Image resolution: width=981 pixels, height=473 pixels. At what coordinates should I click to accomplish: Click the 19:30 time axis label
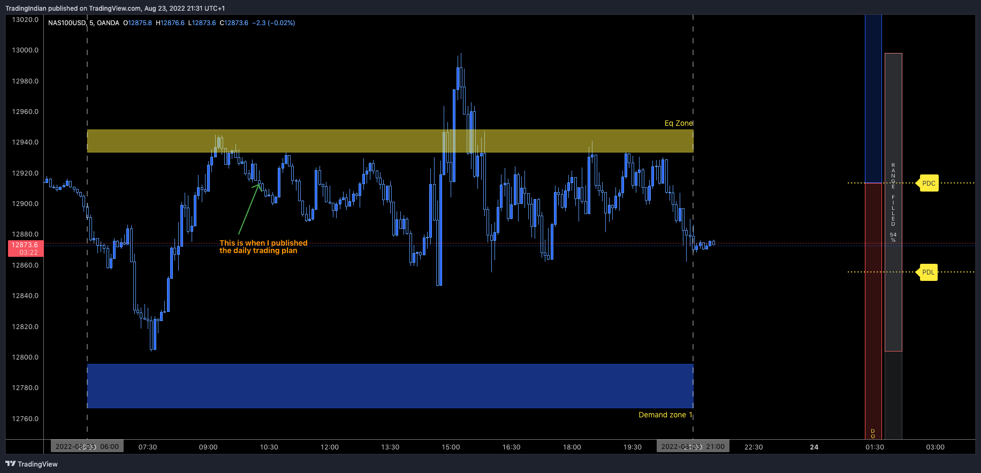click(633, 447)
